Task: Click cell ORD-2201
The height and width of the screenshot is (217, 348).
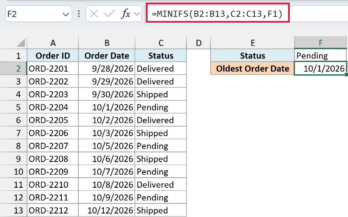Action: 53,69
